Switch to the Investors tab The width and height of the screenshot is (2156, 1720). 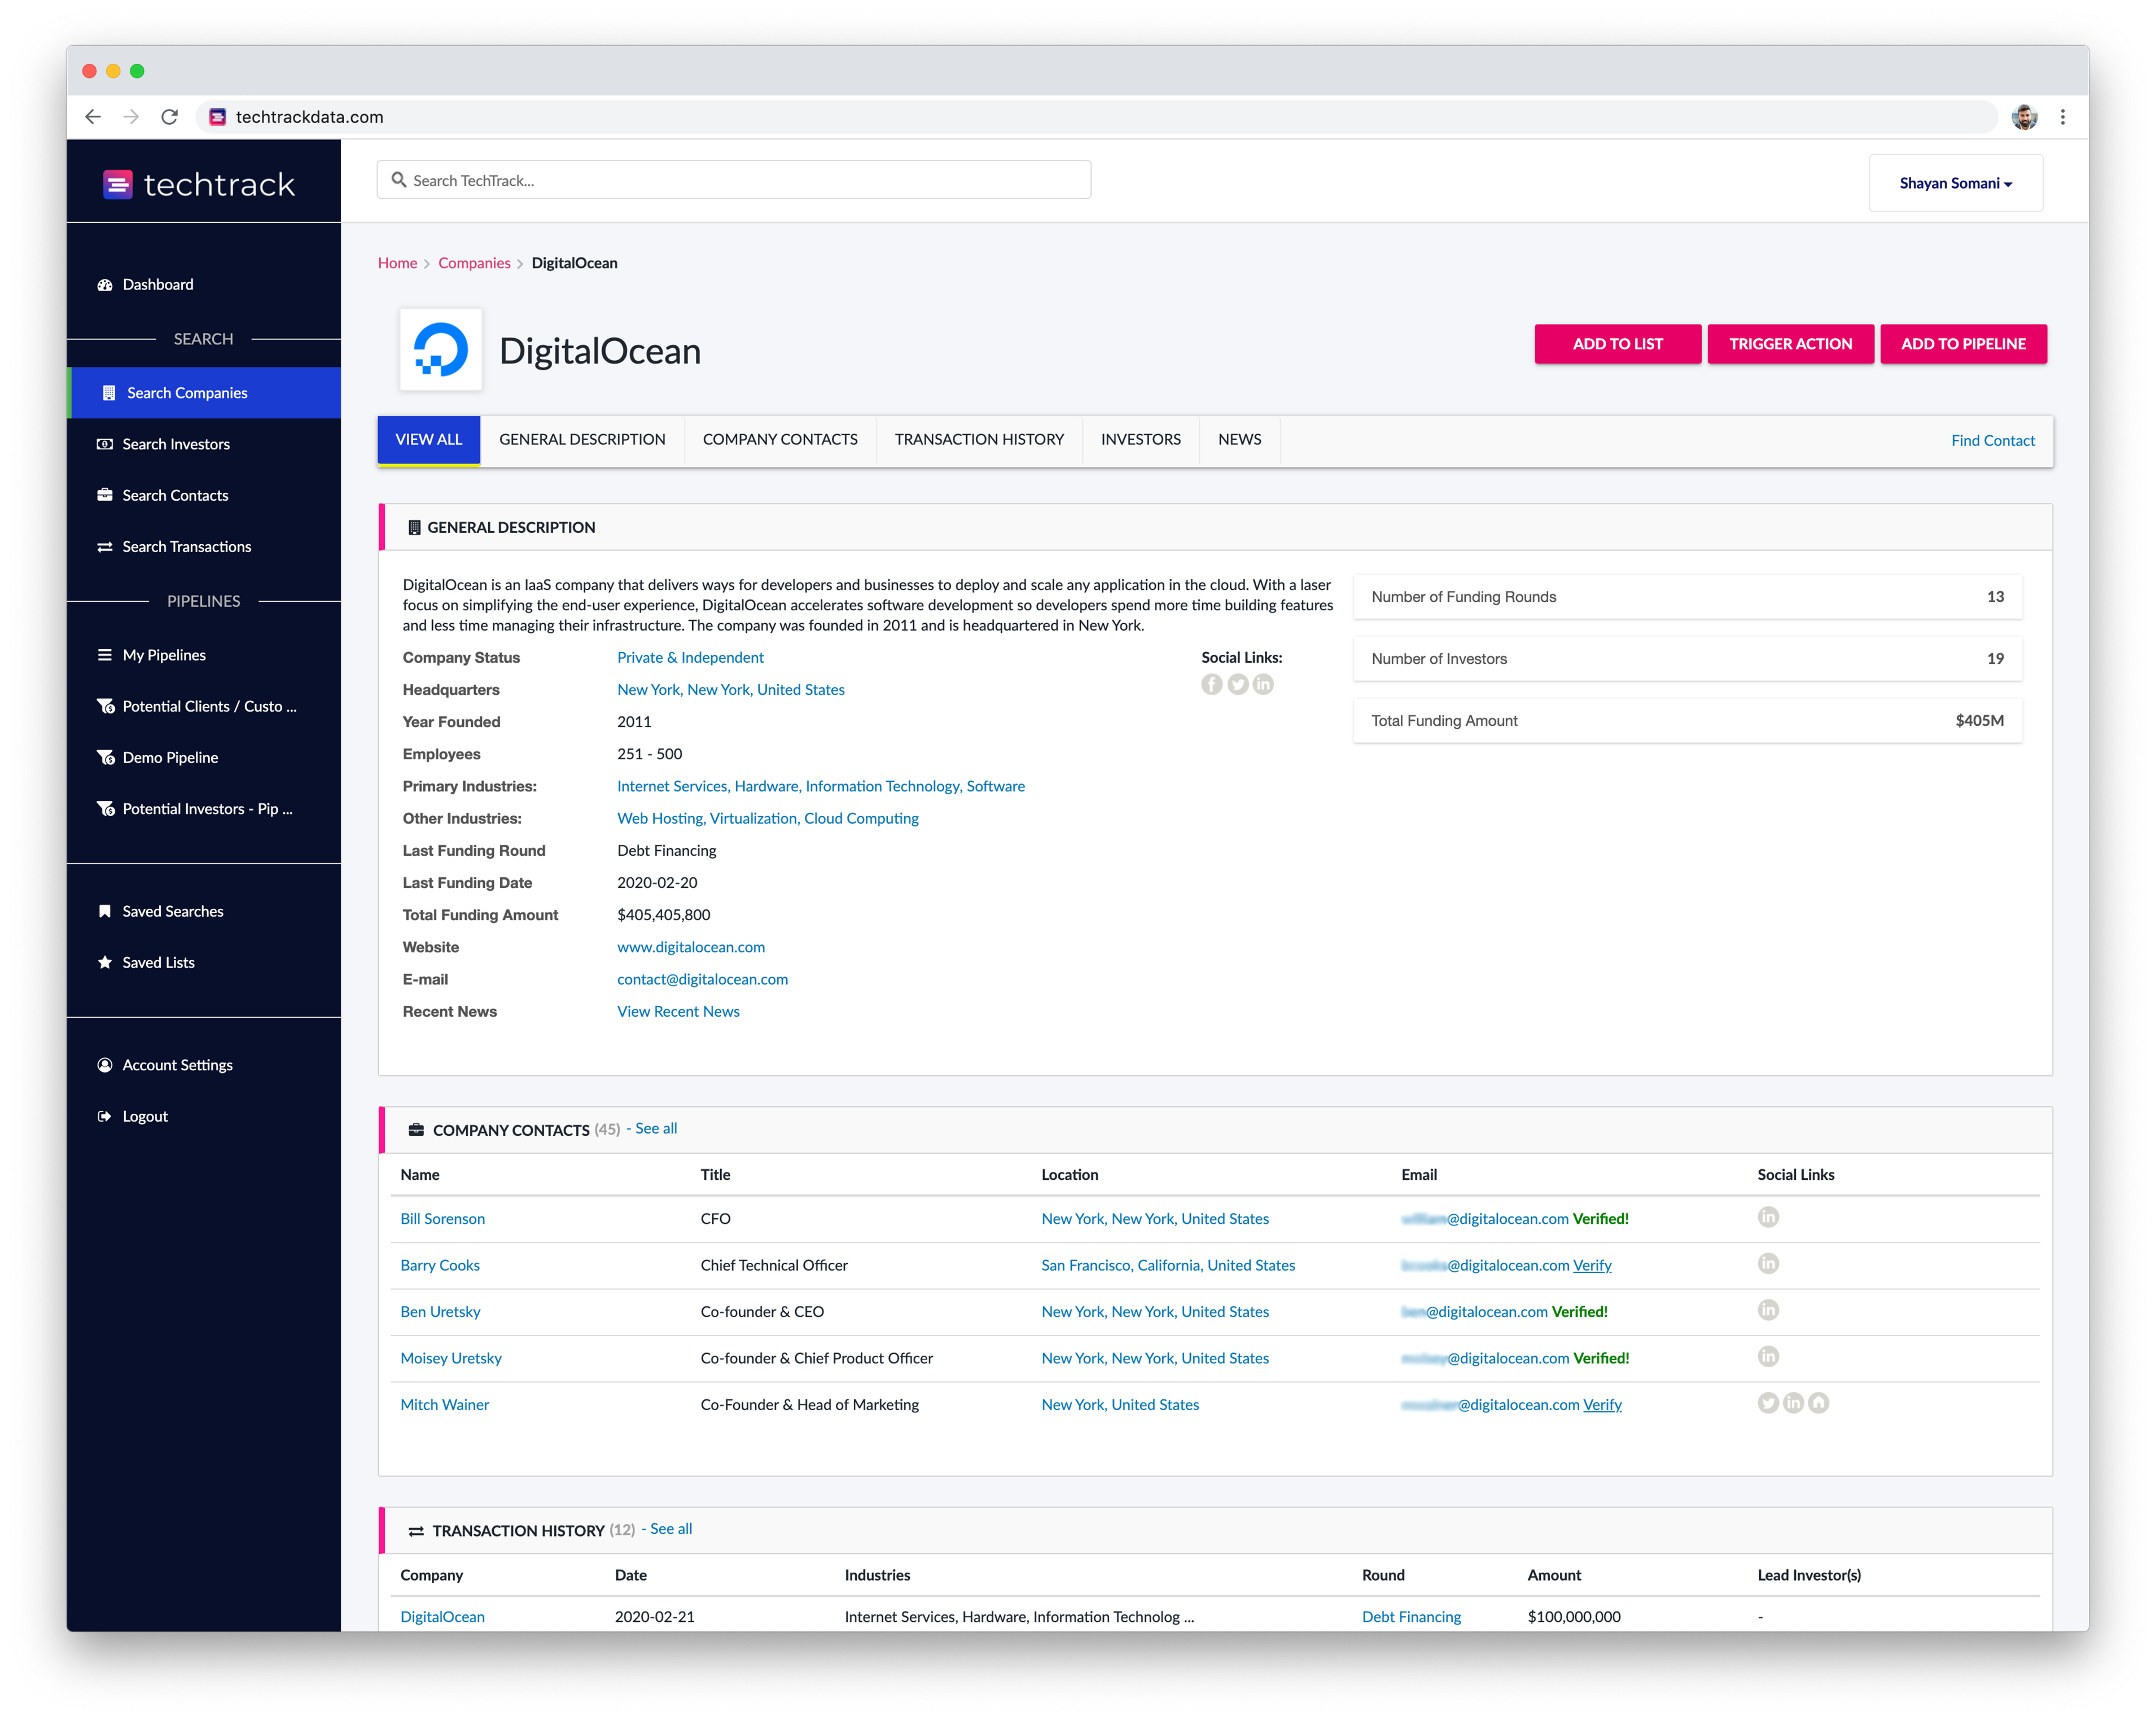1141,440
